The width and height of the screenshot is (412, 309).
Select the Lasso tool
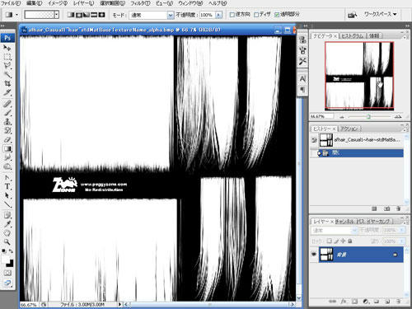click(x=7, y=66)
